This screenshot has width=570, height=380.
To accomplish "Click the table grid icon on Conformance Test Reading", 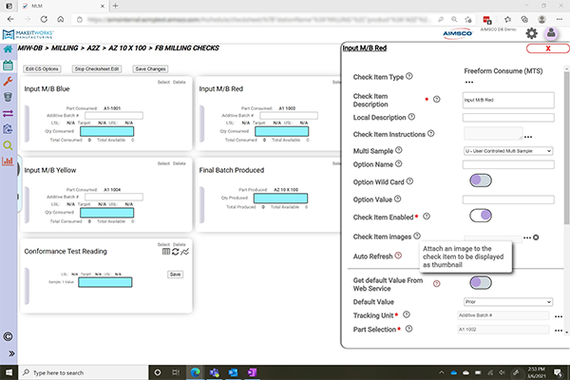I will pos(166,252).
